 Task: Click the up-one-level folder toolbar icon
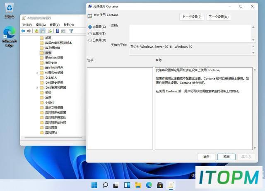pos(36,31)
